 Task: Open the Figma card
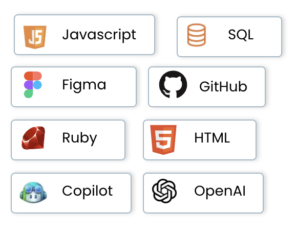(x=74, y=87)
